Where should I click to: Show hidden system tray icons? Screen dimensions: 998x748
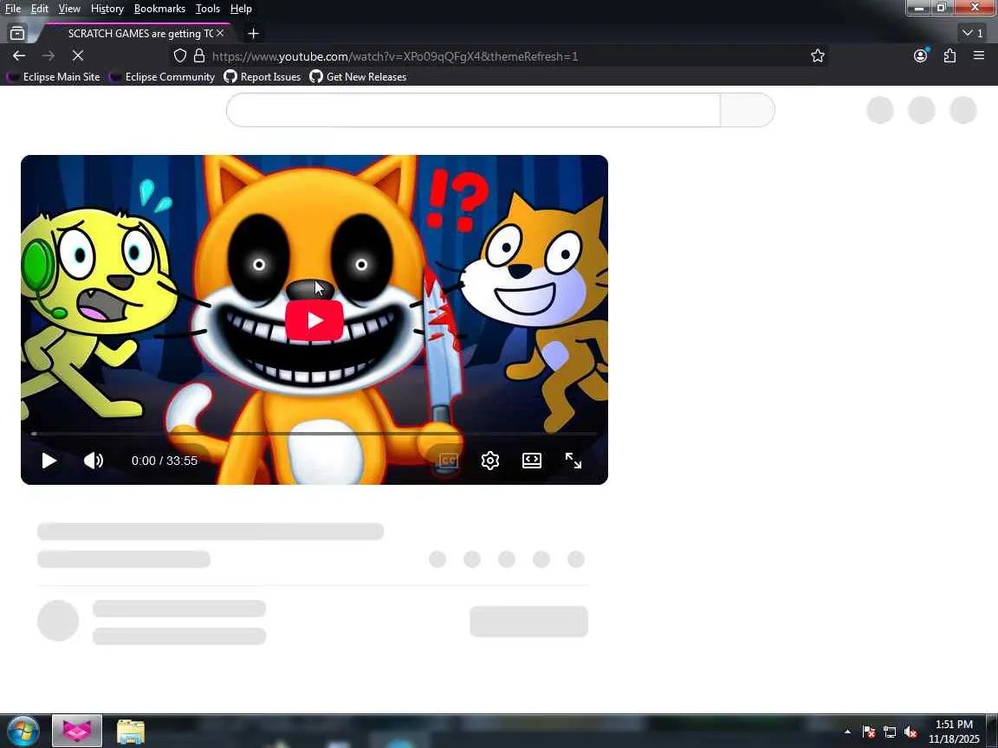[x=847, y=732]
